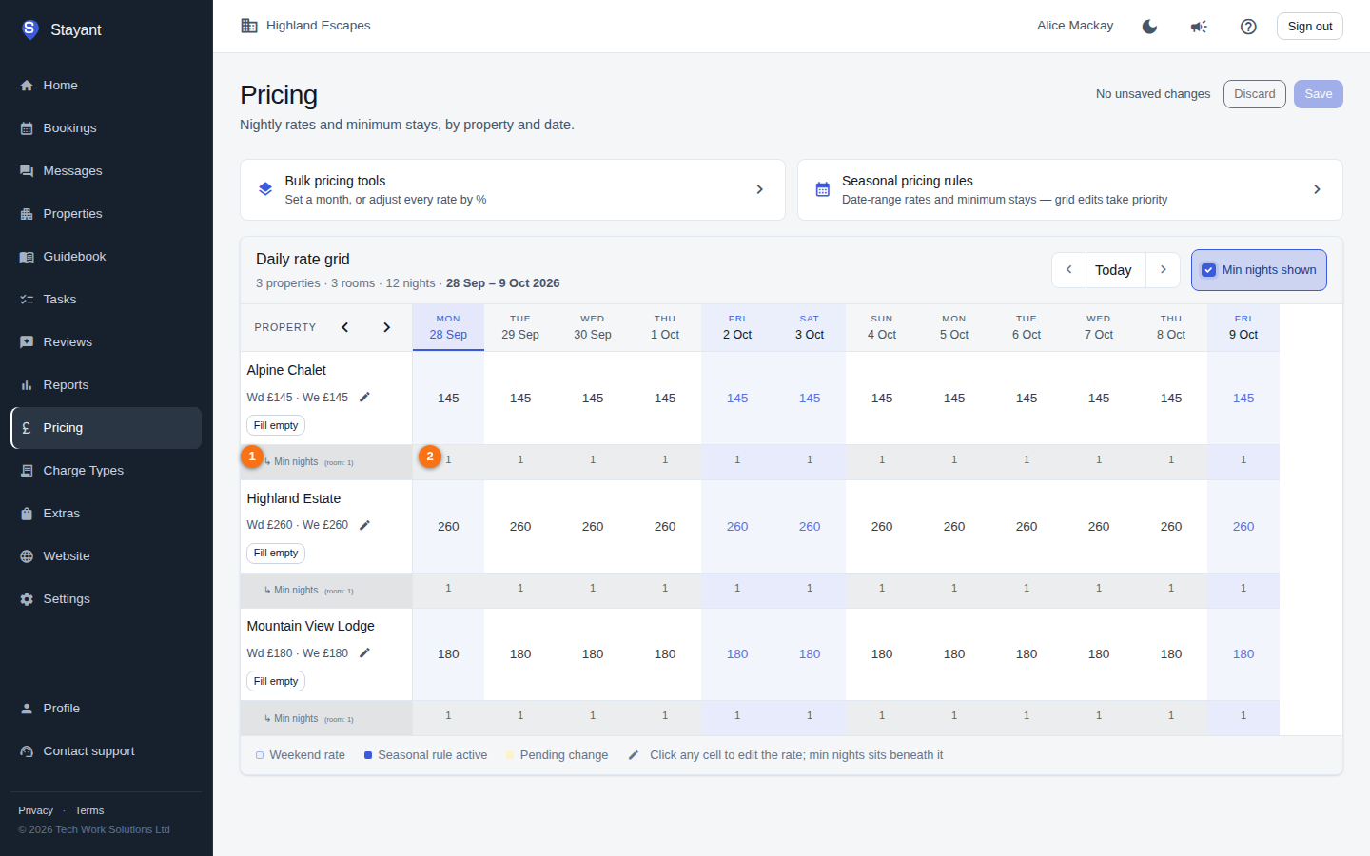Click the Stayant logo icon
Image resolution: width=1370 pixels, height=856 pixels.
(x=29, y=29)
